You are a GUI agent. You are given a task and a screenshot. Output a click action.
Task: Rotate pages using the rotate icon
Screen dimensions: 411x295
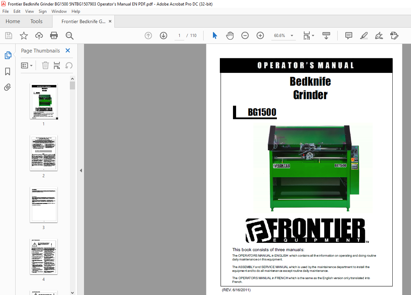pyautogui.click(x=69, y=65)
